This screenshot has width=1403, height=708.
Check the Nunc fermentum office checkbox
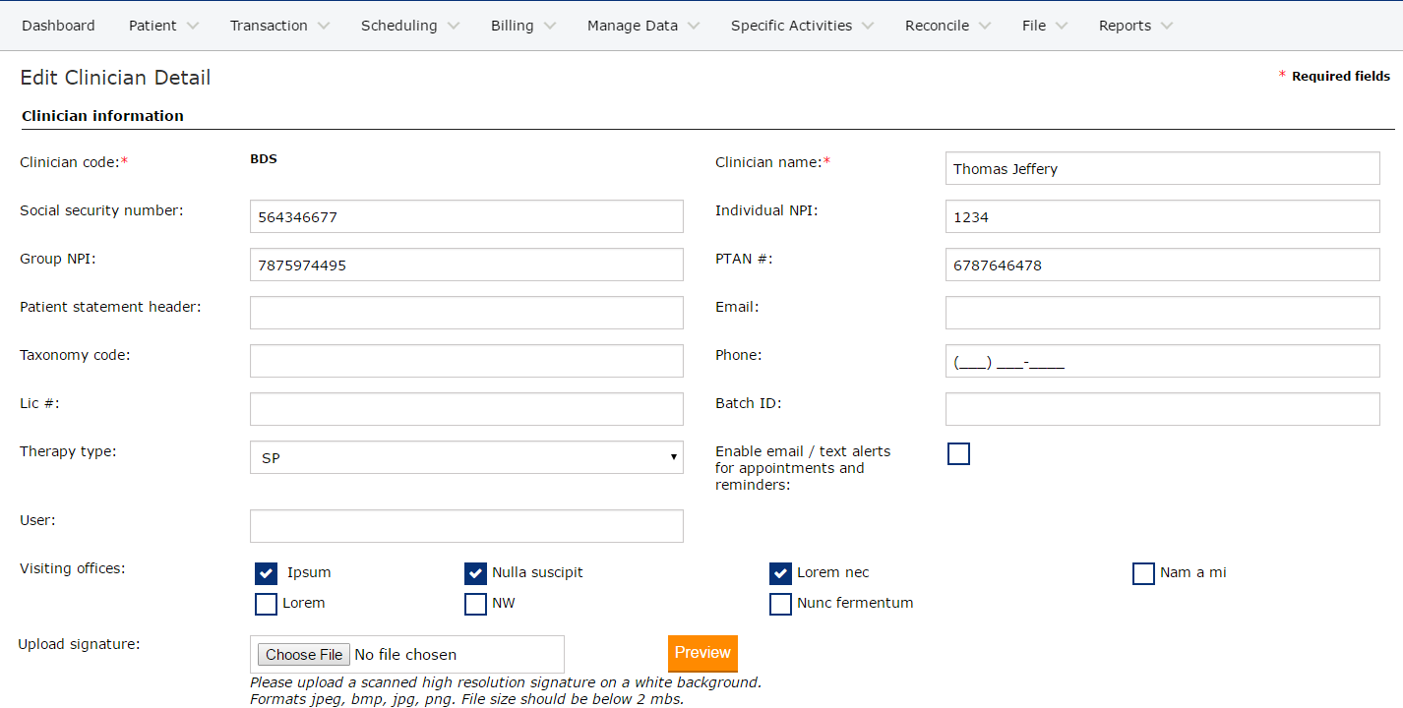pyautogui.click(x=780, y=604)
